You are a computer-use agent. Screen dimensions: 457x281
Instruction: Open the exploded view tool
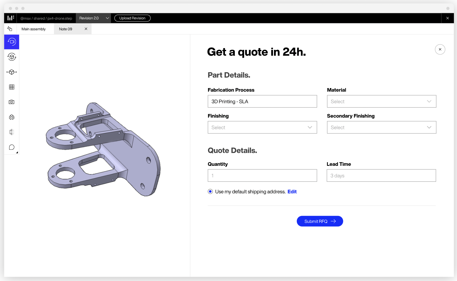pyautogui.click(x=11, y=117)
